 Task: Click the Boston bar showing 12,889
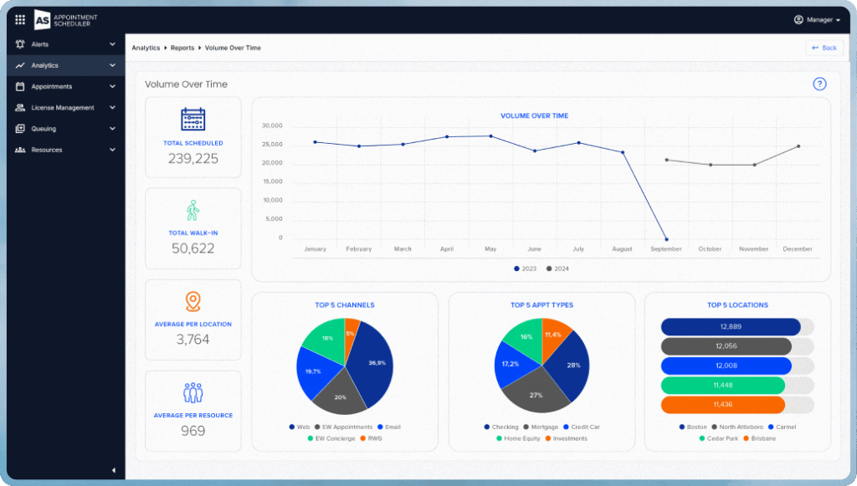731,327
